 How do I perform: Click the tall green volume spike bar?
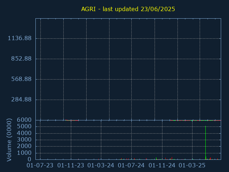(x=205, y=143)
